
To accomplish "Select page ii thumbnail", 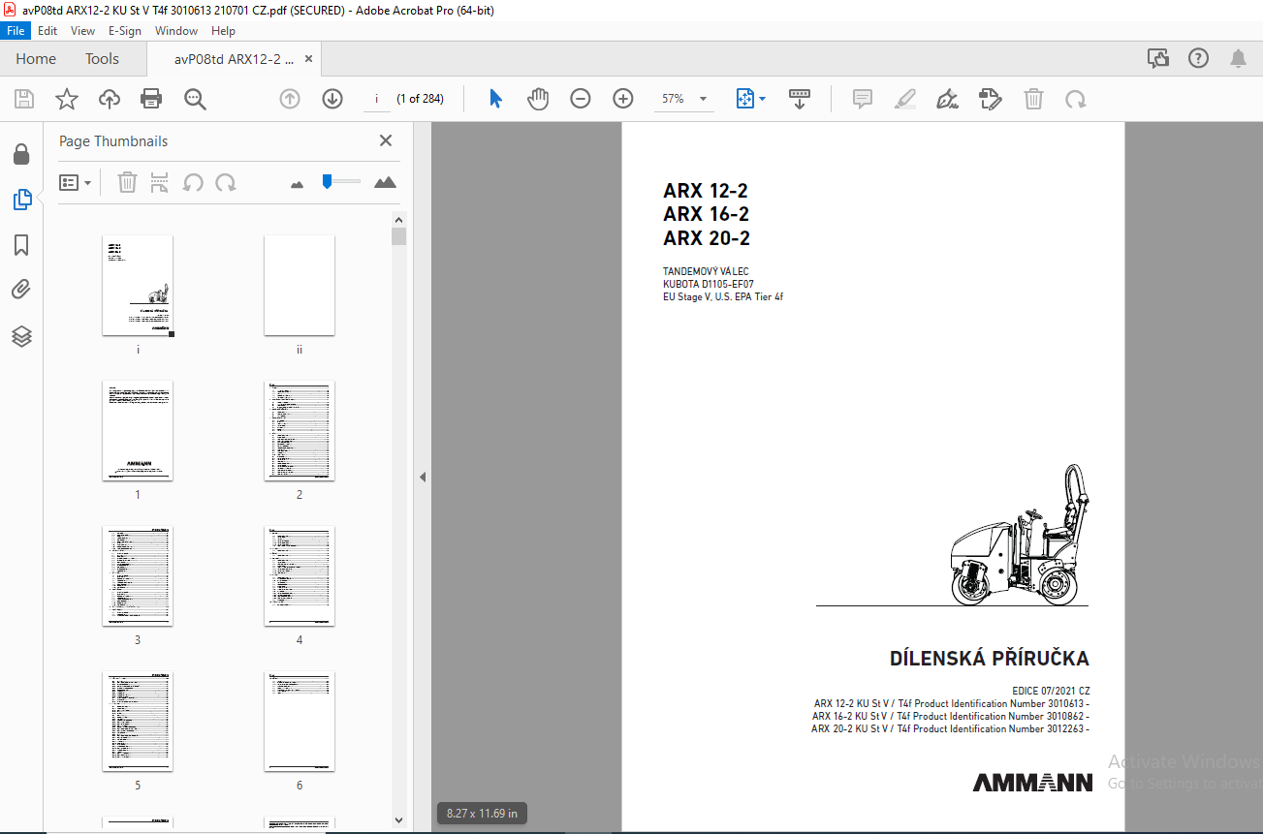I will tap(300, 286).
